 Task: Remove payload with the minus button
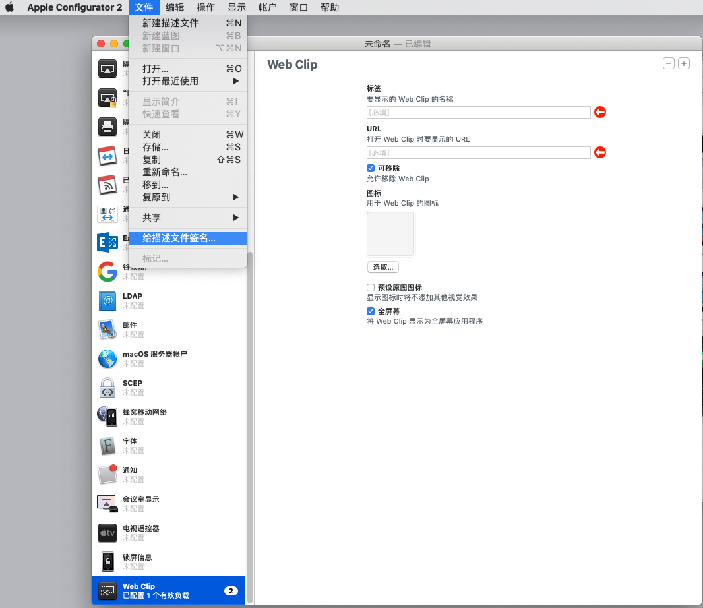pos(669,64)
